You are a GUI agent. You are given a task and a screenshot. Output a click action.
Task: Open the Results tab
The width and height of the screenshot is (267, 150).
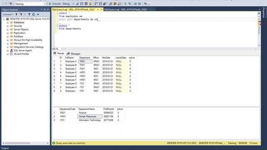point(59,53)
